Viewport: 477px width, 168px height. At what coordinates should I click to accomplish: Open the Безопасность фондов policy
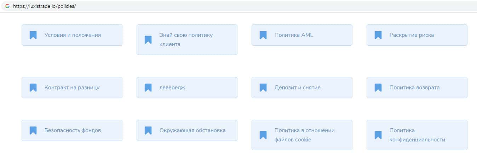pyautogui.click(x=72, y=130)
